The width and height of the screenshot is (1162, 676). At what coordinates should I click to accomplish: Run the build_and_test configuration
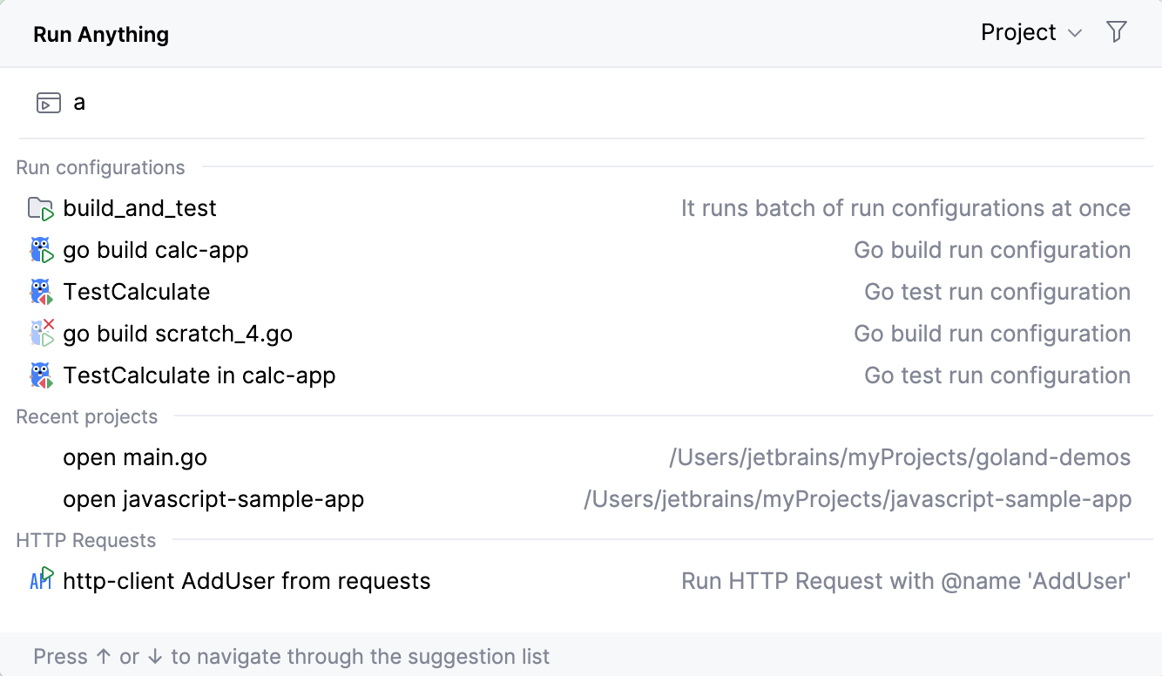point(139,207)
